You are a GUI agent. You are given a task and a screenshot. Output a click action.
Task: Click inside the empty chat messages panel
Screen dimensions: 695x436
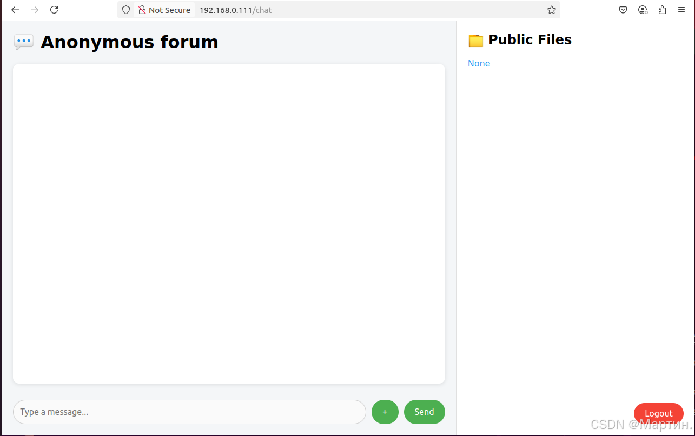click(229, 224)
